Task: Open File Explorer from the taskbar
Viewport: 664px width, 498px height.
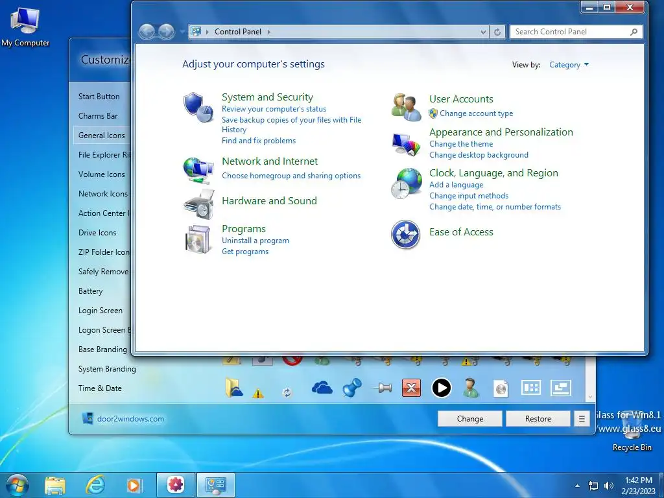Action: tap(55, 485)
